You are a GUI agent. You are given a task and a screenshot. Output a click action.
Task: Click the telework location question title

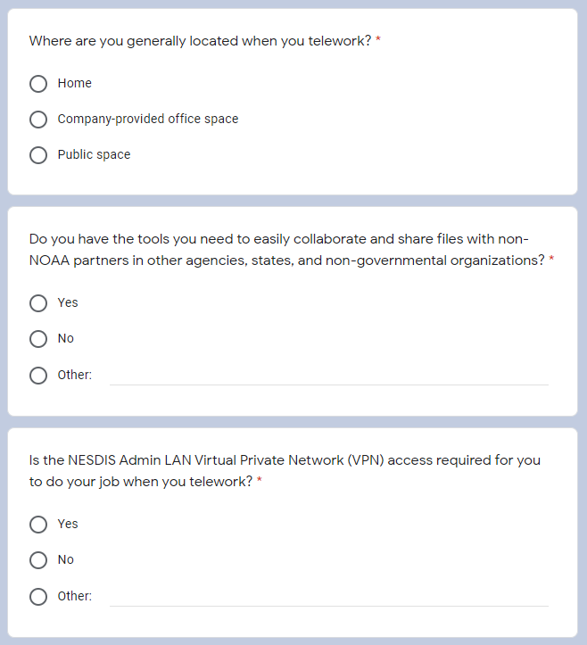point(200,41)
